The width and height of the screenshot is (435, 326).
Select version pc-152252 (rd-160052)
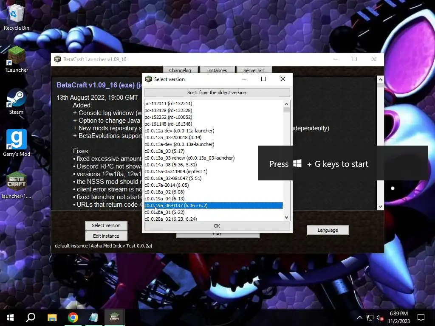click(x=213, y=117)
